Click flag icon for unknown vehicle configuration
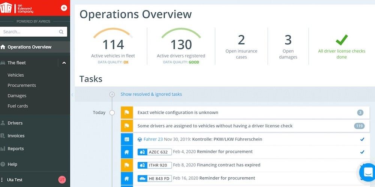The height and width of the screenshot is (187, 375). tap(127, 113)
